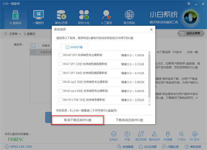Click 返回主菜单 button

coord(191,33)
